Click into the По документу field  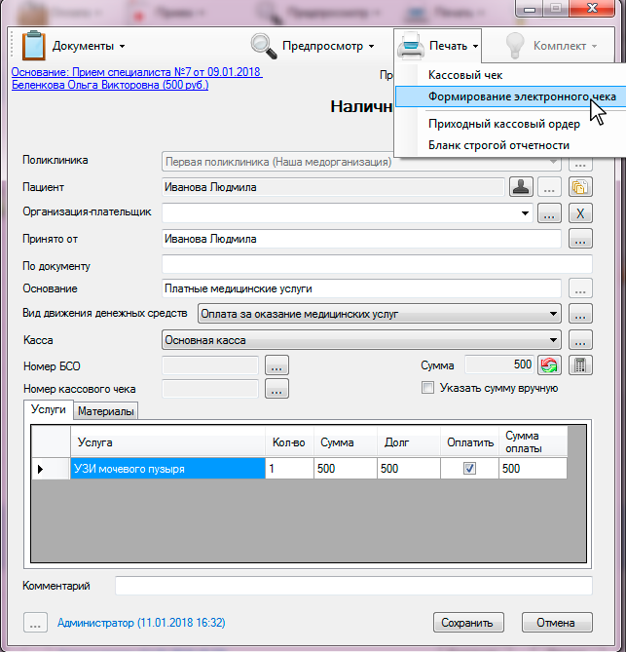[377, 264]
